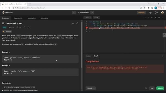The image size is (166, 93).
Task: Open editor settings gear icon
Action: click(159, 18)
